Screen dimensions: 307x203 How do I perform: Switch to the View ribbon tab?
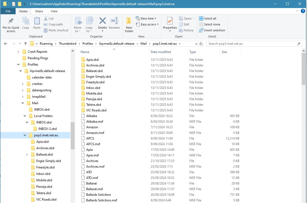click(x=54, y=11)
